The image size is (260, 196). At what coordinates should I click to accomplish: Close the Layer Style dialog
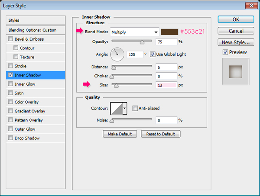coord(250,5)
